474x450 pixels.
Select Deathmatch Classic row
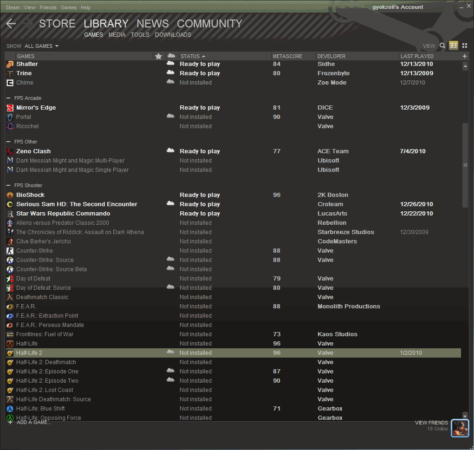pos(234,297)
